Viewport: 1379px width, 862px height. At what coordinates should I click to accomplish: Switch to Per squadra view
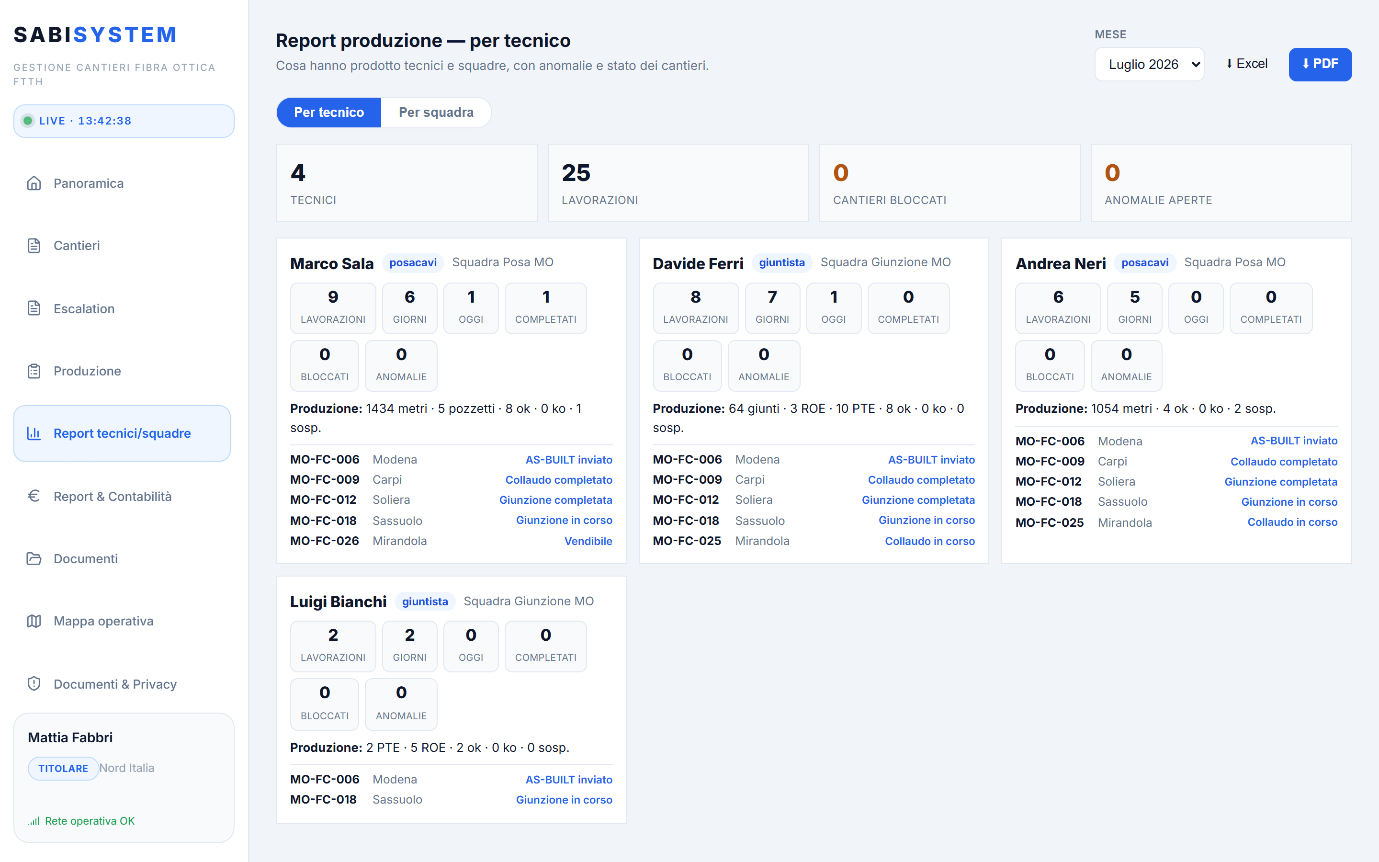tap(436, 113)
